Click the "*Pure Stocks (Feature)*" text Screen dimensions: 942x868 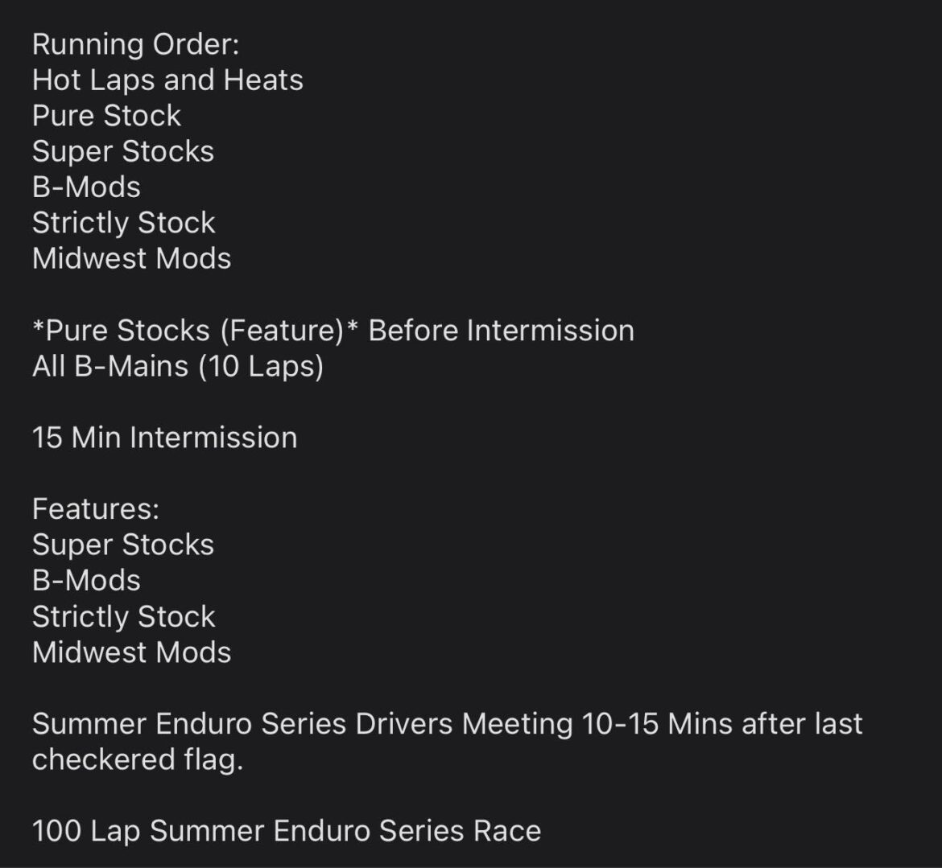196,331
